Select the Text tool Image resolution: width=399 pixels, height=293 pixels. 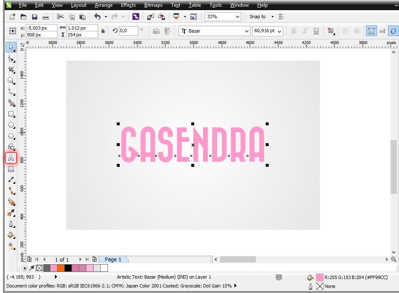[11, 158]
